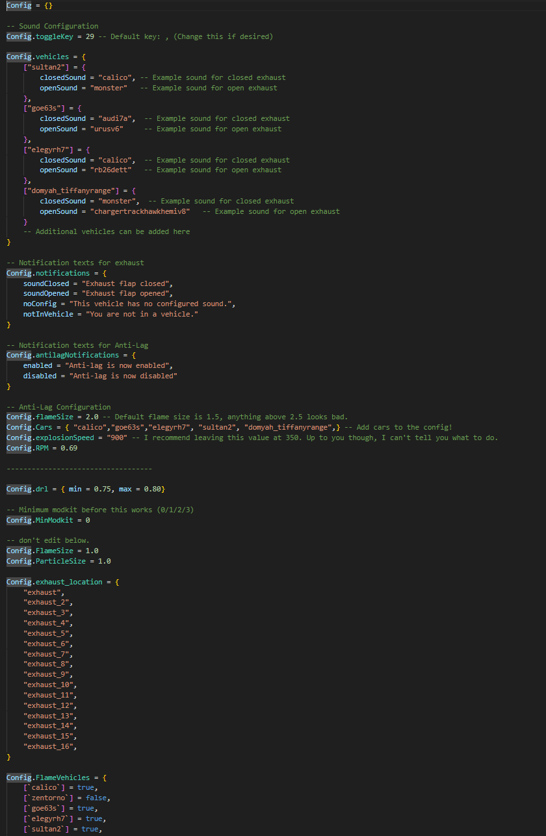The height and width of the screenshot is (836, 546).
Task: Click the toggleKey value 29
Action: (x=90, y=36)
